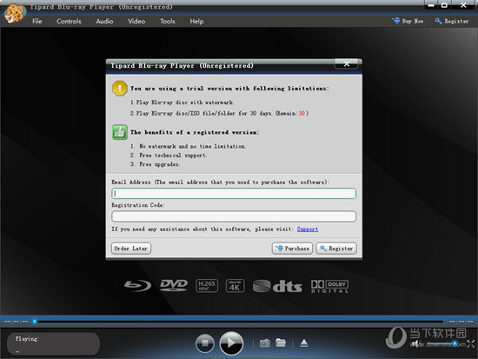Click the dialog's Register button
Image resolution: width=478 pixels, height=359 pixels.
(x=336, y=249)
